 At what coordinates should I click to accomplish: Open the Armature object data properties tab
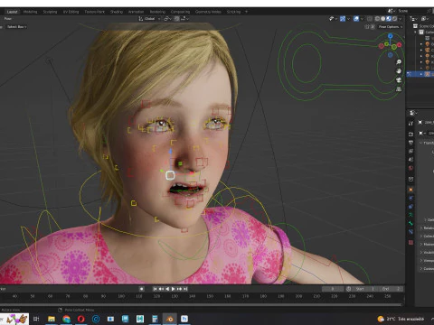[410, 215]
